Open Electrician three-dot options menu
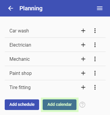This screenshot has width=110, height=115. point(95,45)
